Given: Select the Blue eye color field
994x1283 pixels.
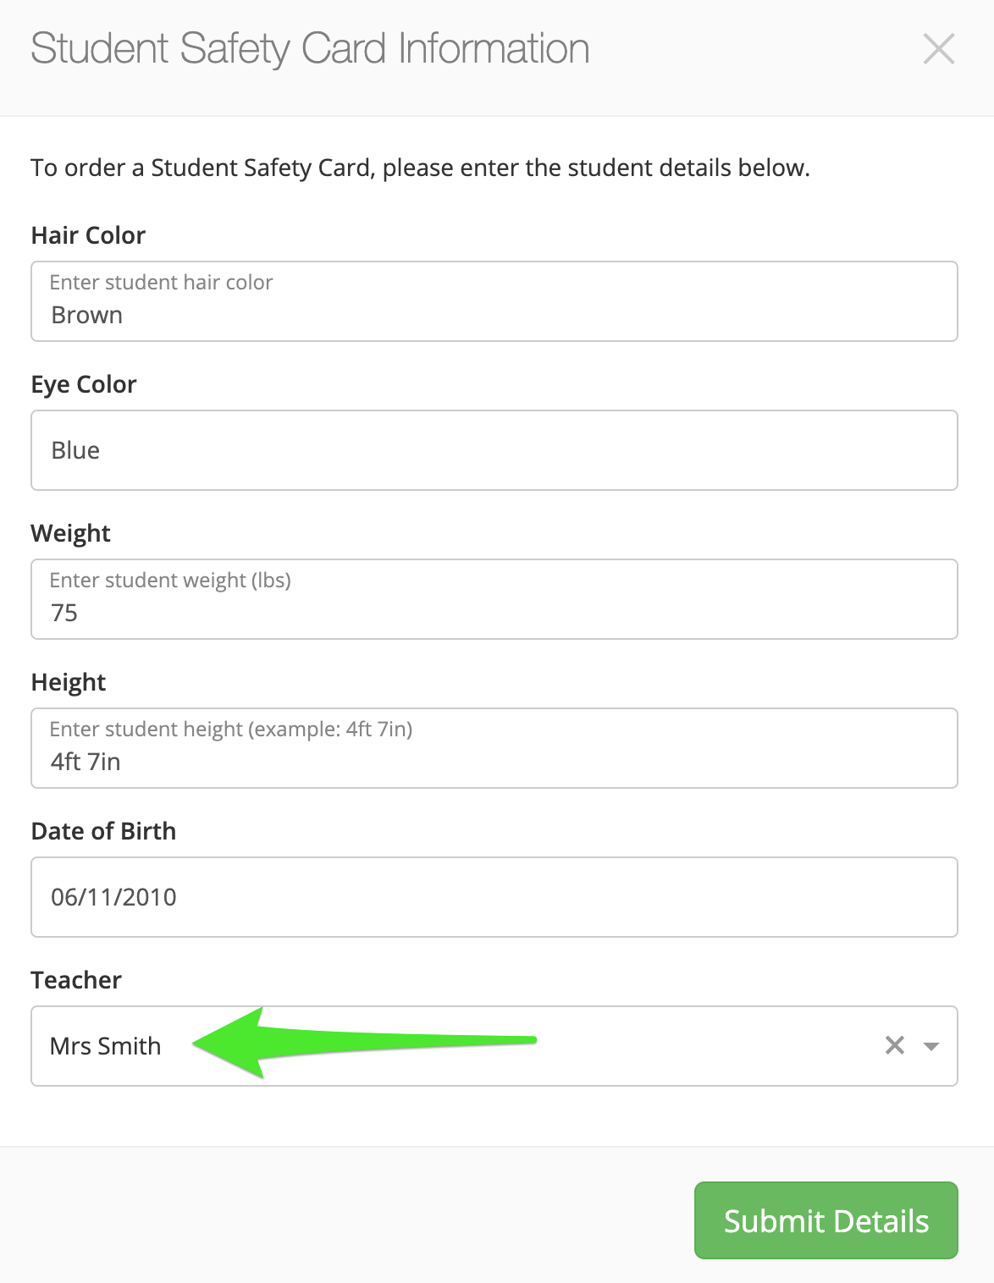Looking at the screenshot, I should [x=494, y=450].
